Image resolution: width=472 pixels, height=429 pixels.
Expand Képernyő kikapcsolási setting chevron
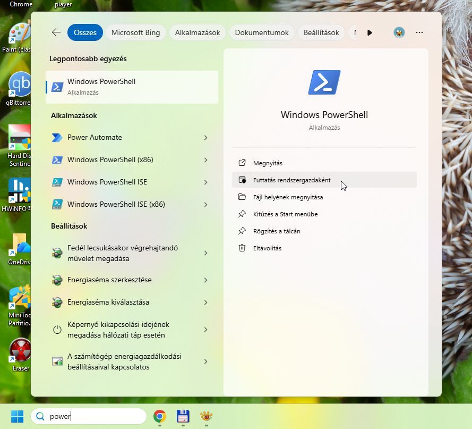(205, 330)
